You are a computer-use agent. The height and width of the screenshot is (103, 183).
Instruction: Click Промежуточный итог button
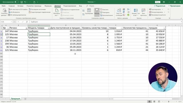pyautogui.click(x=158, y=15)
